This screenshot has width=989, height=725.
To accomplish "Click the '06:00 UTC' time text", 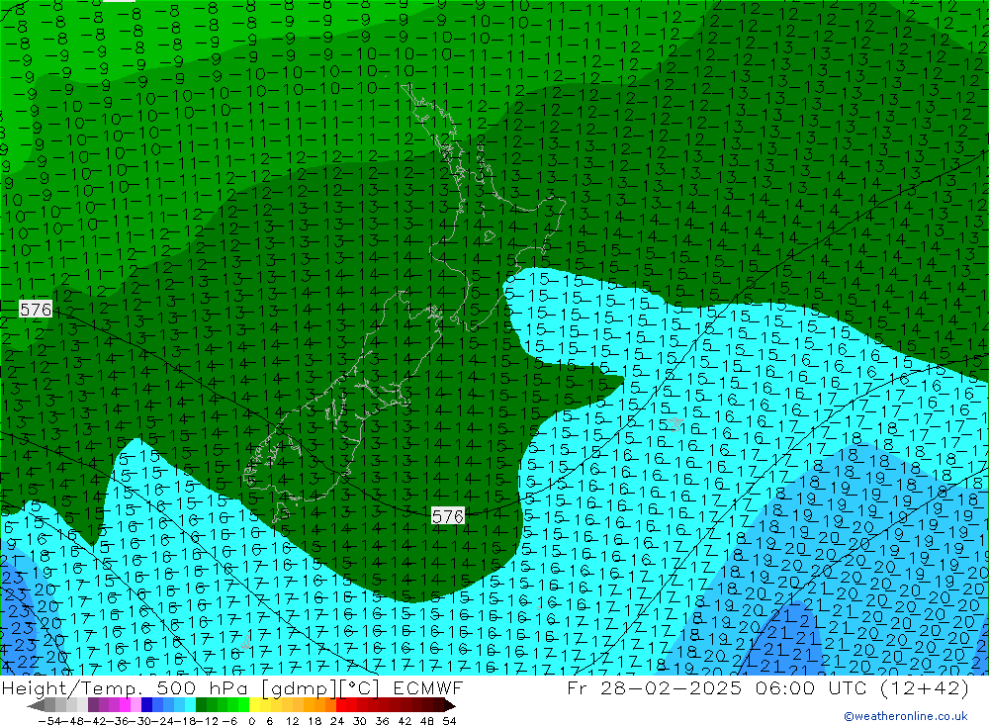I will tap(812, 687).
